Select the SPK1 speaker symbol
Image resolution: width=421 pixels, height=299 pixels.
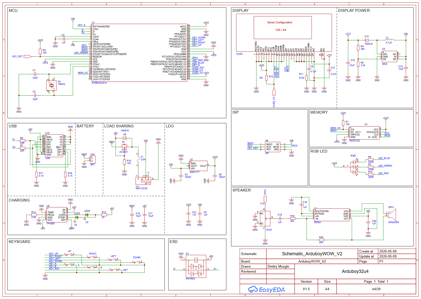point(392,215)
